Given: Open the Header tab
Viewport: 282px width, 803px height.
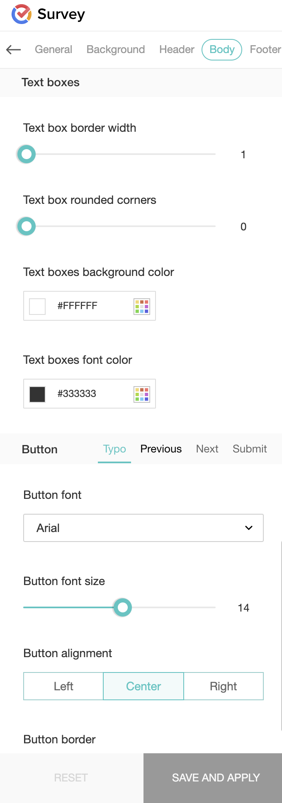Looking at the screenshot, I should click(x=177, y=50).
